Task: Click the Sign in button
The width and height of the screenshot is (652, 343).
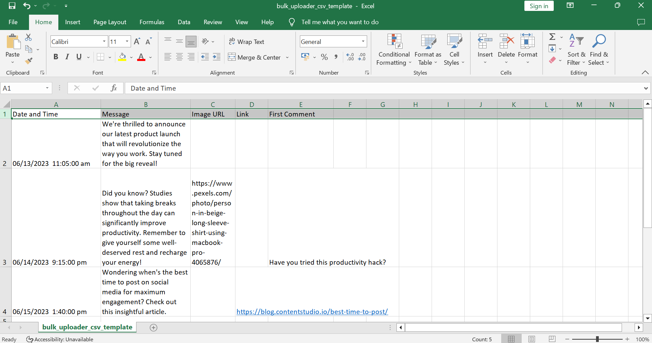Action: point(539,6)
